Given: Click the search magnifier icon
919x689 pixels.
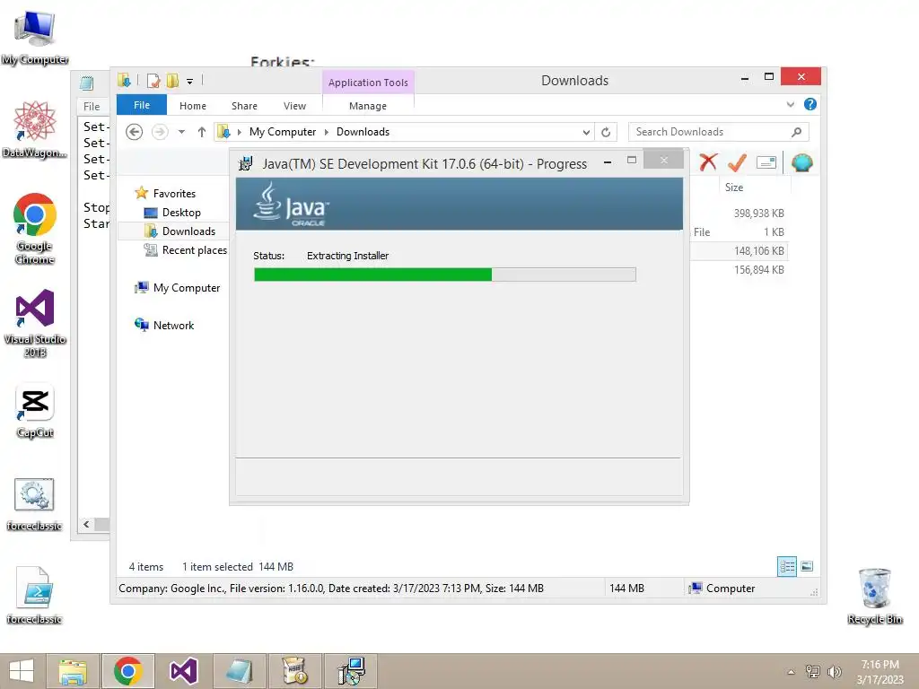Looking at the screenshot, I should pos(796,132).
